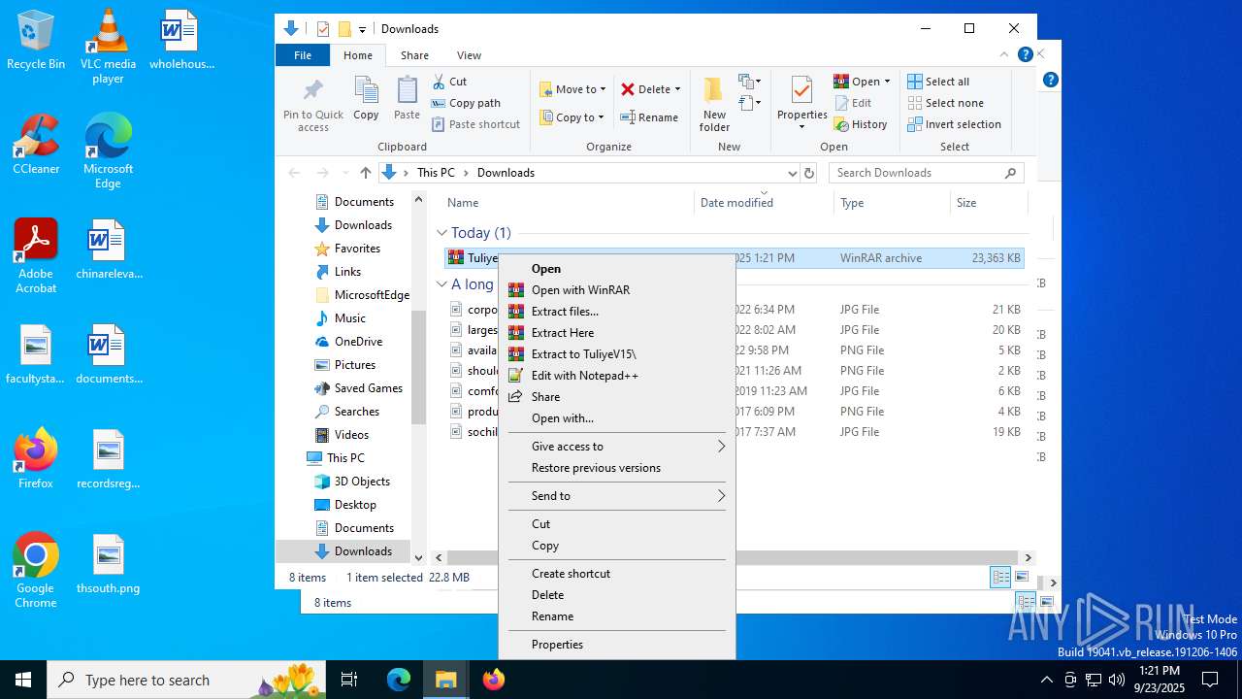Switch to details view toggle in status bar
Viewport: 1242px width, 699px height.
1000,578
